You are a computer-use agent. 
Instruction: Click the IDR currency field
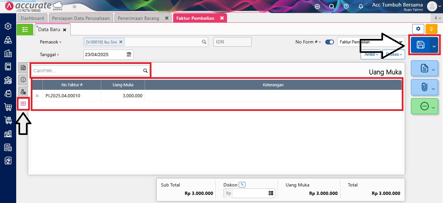[x=232, y=42]
